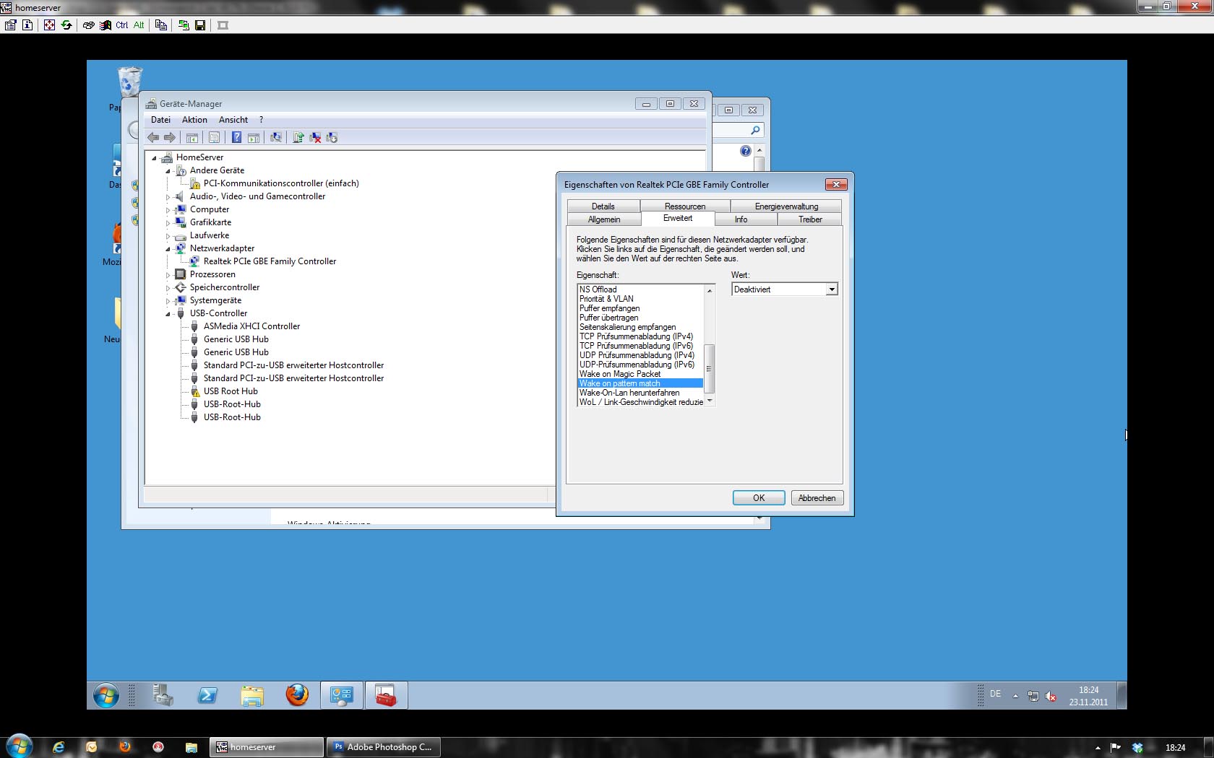The width and height of the screenshot is (1214, 758).
Task: Open PowerShell from remote taskbar
Action: pos(207,696)
